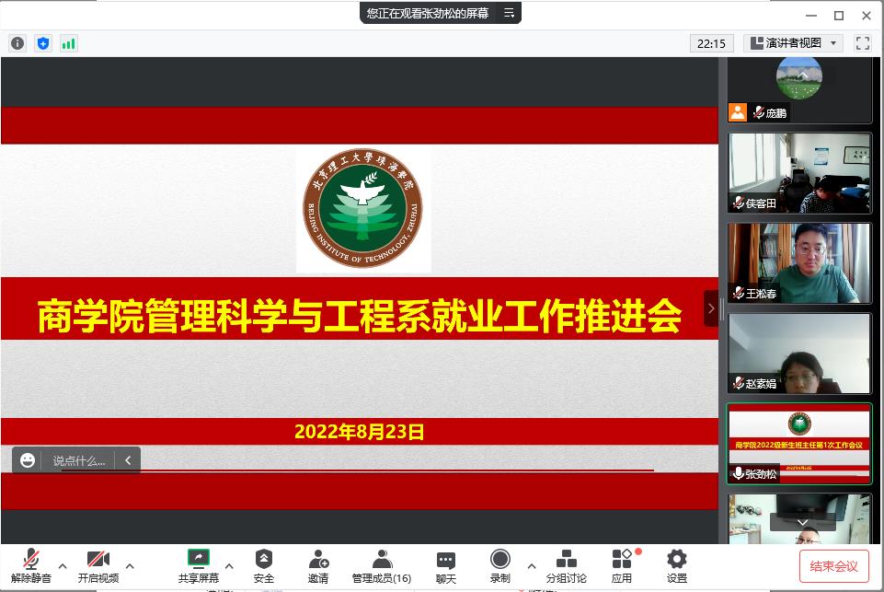End the meeting with 结束会议

tap(833, 566)
